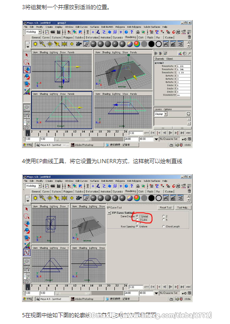Click Show Manipulator tool in group2 Maya window

click(x=26, y=91)
